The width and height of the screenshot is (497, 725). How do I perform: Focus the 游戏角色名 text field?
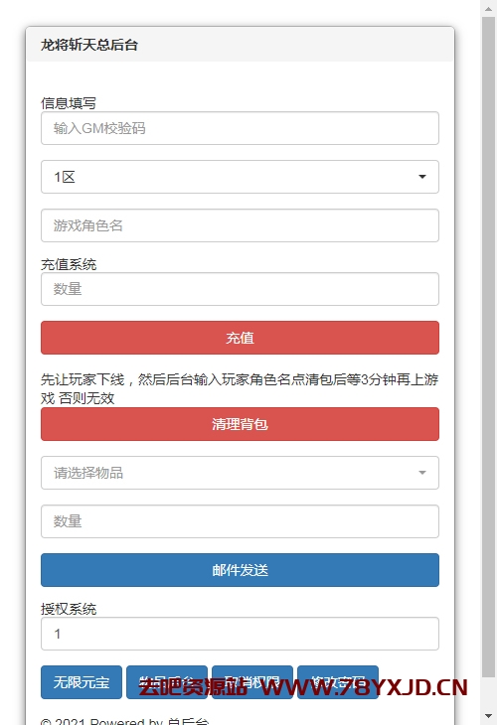(240, 225)
